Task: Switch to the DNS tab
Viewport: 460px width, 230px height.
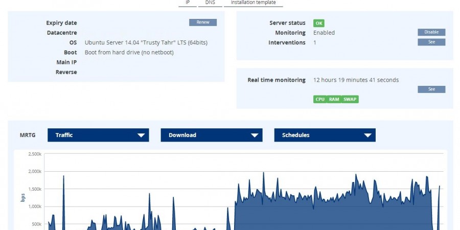Action: (x=210, y=3)
